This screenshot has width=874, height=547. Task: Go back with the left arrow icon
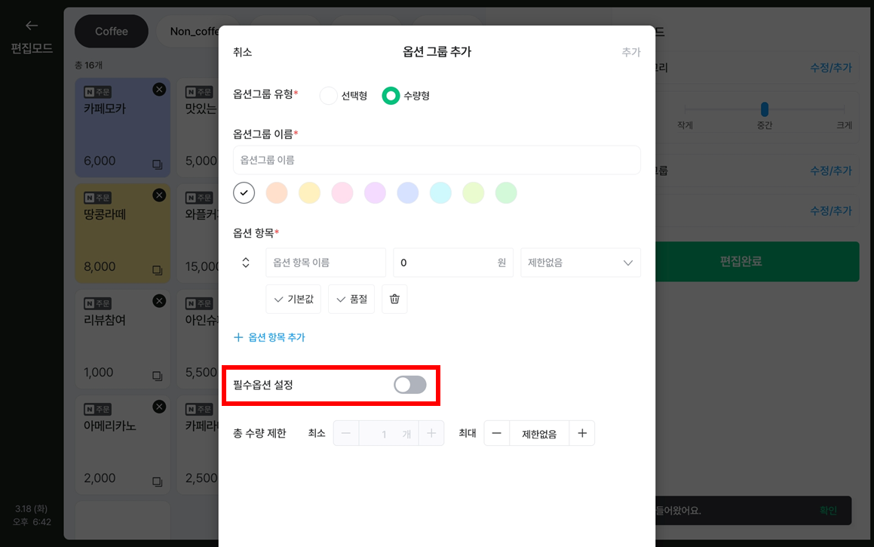click(x=32, y=26)
